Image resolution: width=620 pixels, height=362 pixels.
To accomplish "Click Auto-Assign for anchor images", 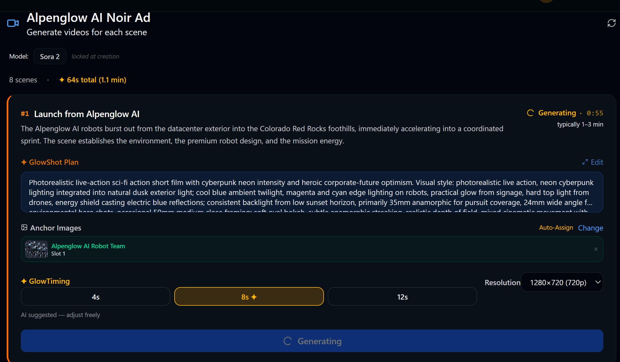I will 556,228.
